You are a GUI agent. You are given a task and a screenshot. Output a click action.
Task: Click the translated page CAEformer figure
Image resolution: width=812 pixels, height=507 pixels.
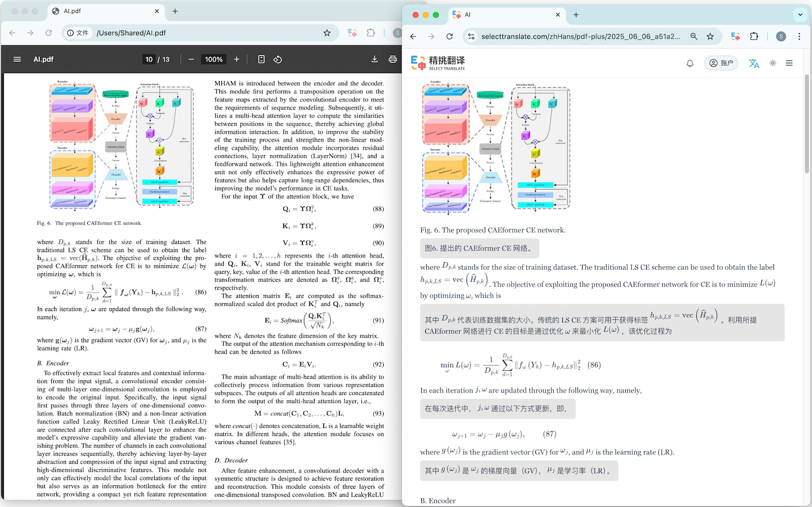496,147
